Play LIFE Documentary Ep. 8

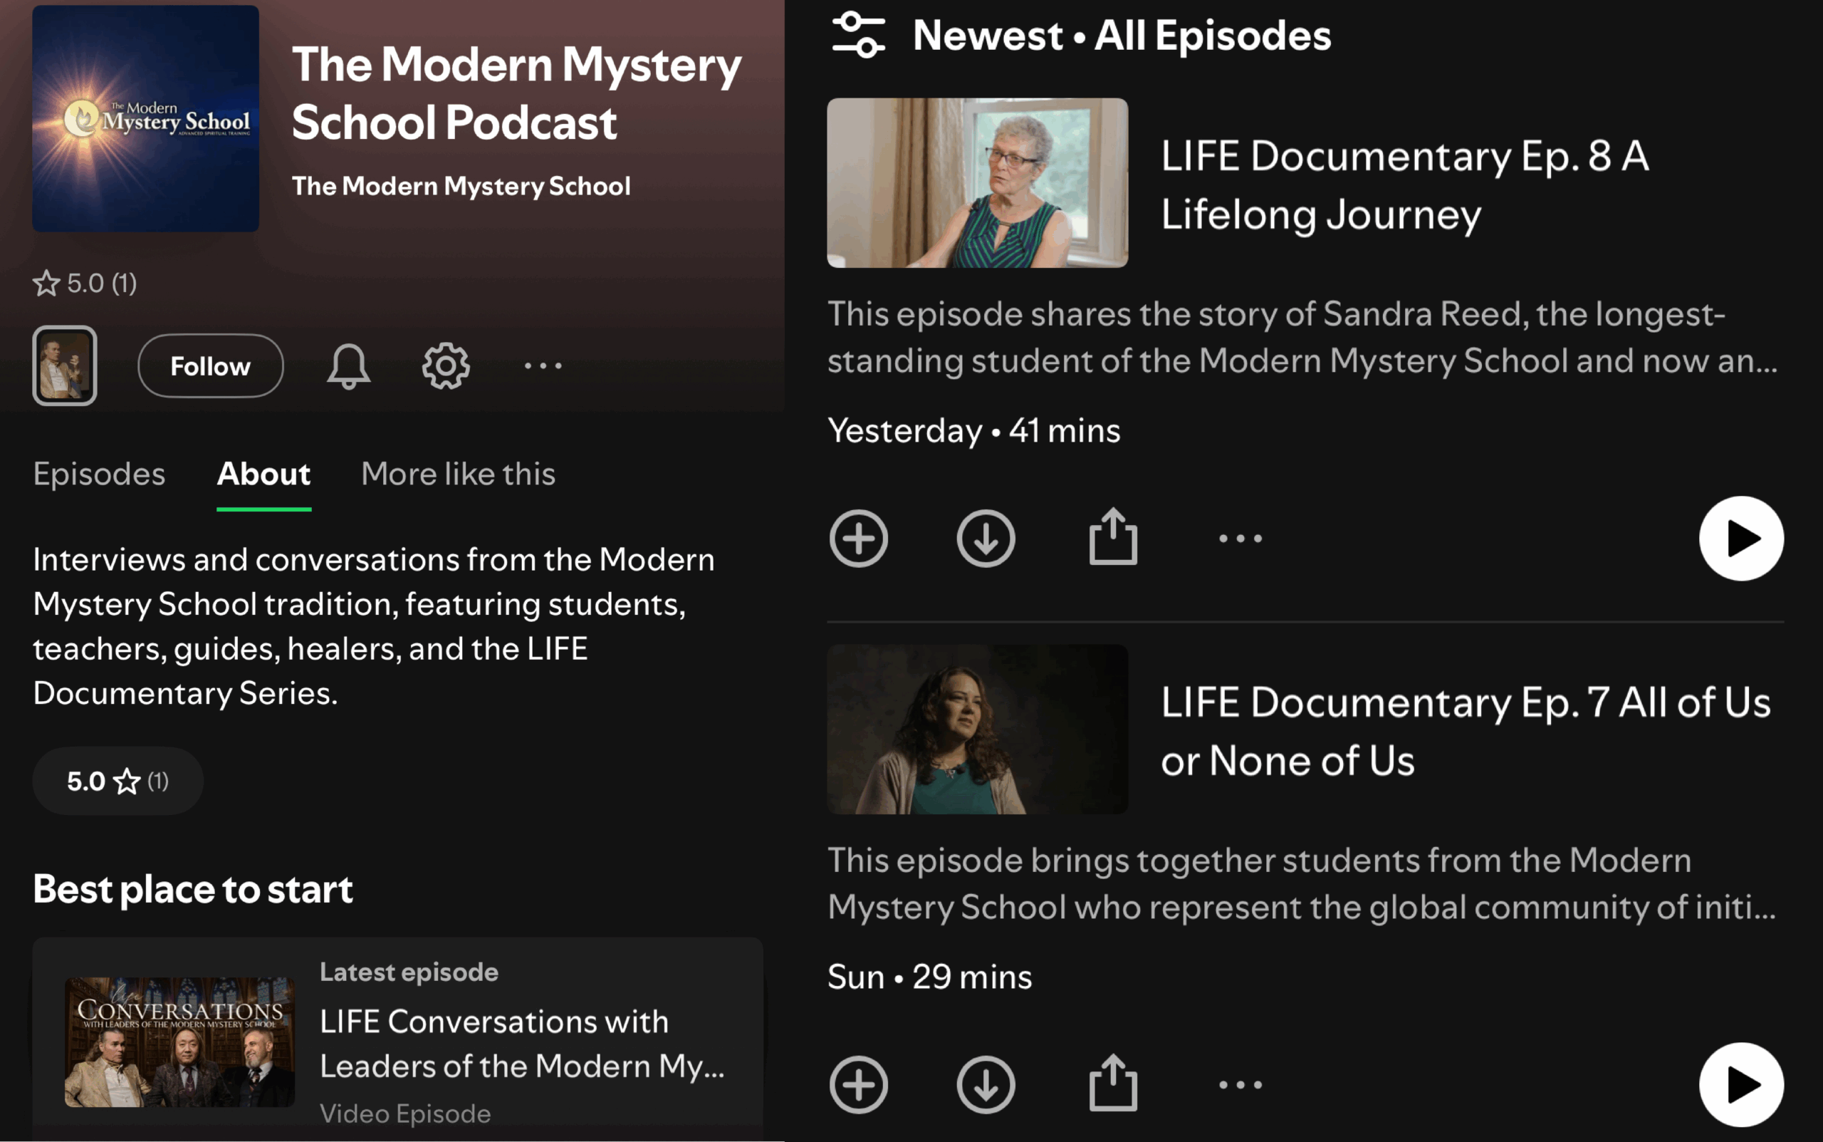click(x=1740, y=539)
